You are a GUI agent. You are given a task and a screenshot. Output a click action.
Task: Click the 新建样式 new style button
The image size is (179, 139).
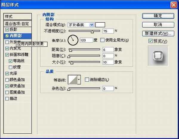pos(158,33)
